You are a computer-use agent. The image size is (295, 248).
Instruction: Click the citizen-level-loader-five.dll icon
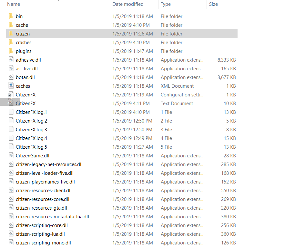click(x=11, y=173)
